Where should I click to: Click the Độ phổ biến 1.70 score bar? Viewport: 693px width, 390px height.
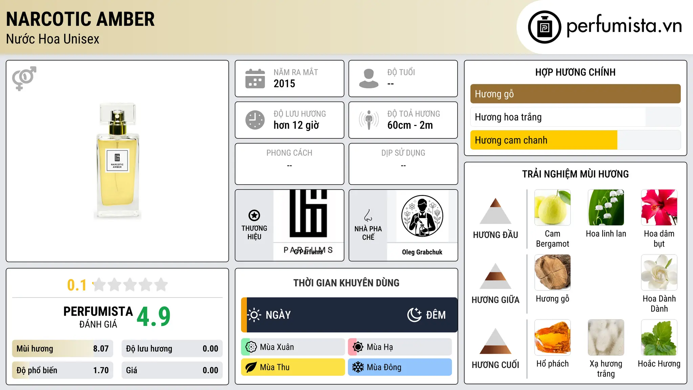(x=63, y=370)
